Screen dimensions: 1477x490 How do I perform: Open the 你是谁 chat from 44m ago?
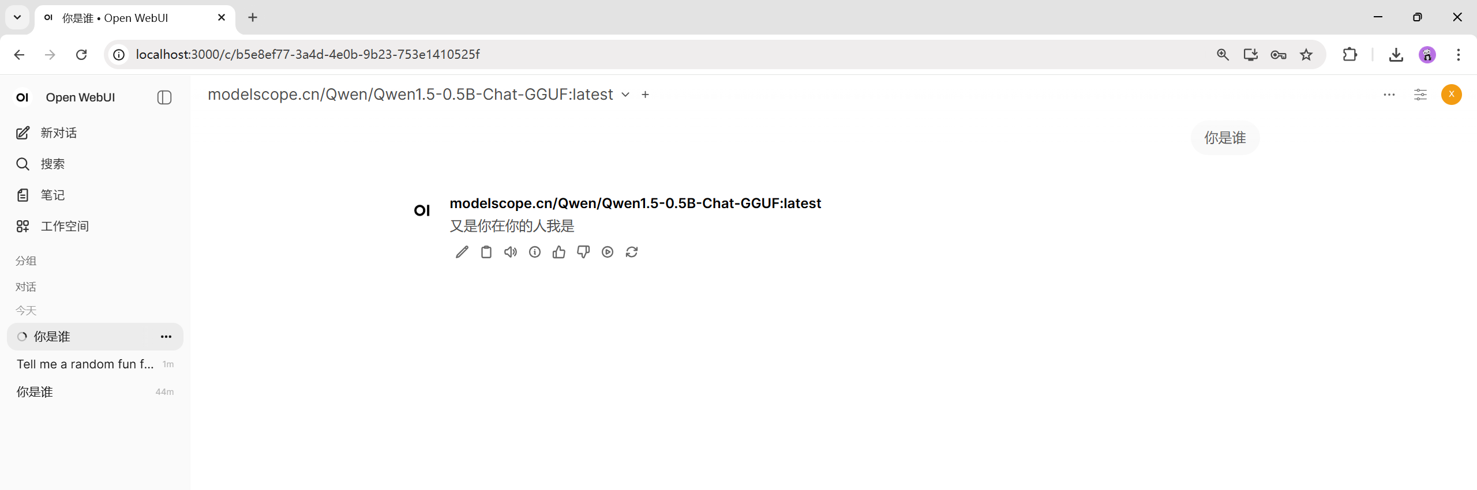point(95,392)
